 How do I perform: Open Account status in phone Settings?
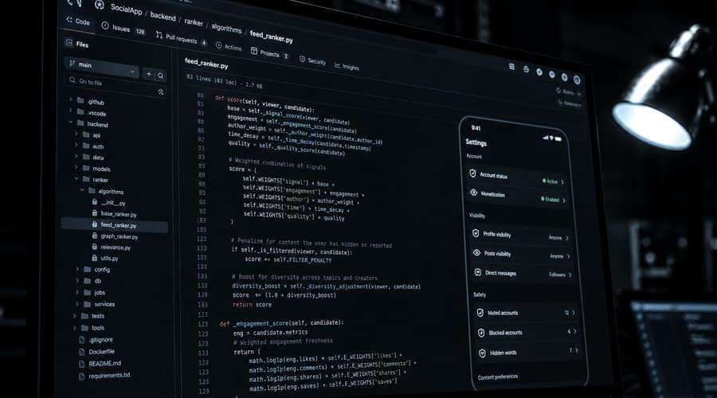[x=517, y=178]
